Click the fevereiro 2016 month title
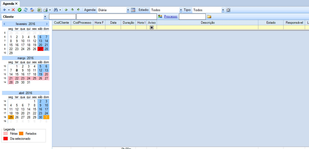Screen dimensions: 309x149 26,24
